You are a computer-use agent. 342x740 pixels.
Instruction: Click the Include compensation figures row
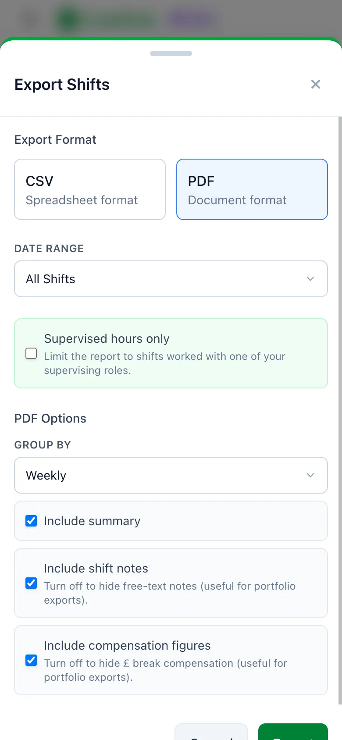(x=171, y=660)
